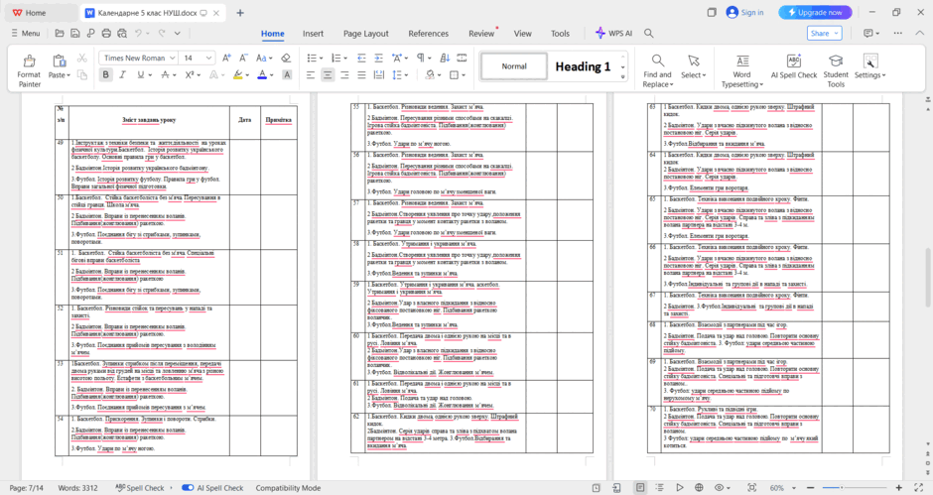Open the References tab
Image resolution: width=933 pixels, height=495 pixels.
tap(429, 34)
